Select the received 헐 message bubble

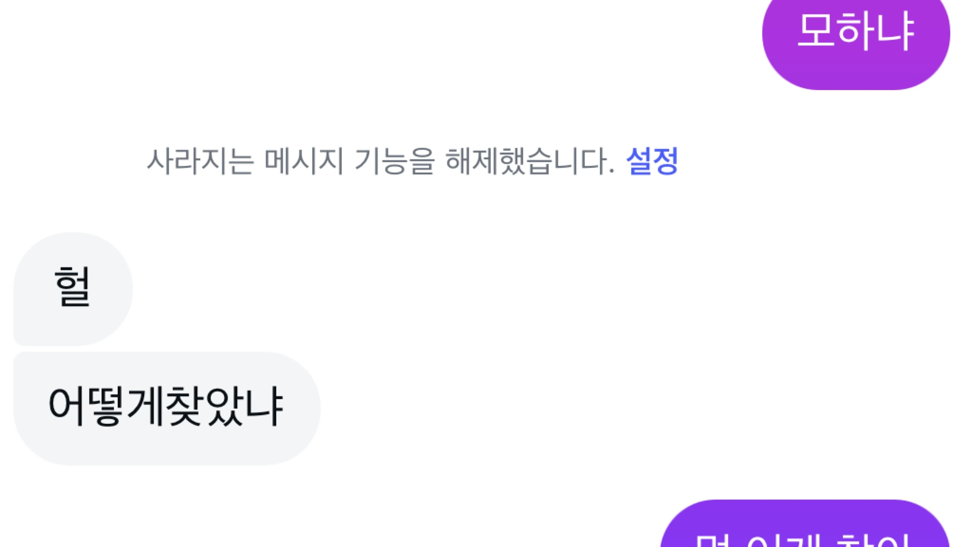point(73,289)
